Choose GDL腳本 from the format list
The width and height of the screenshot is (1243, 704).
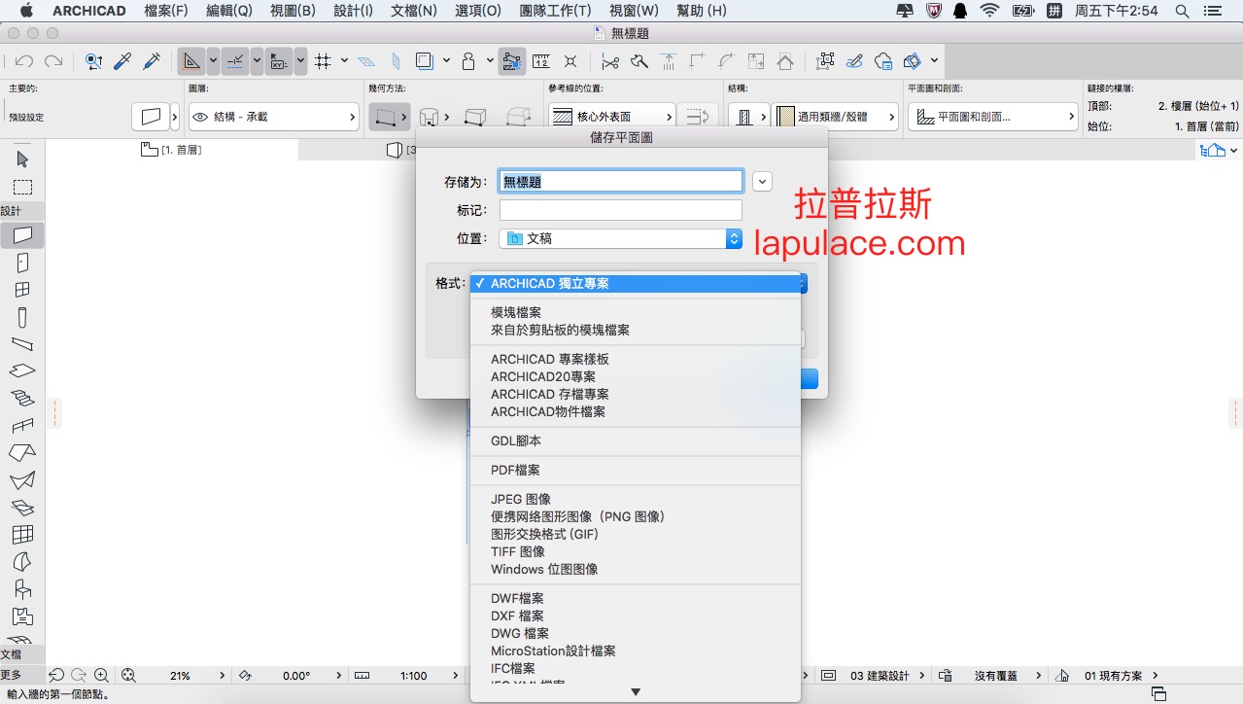click(636, 440)
